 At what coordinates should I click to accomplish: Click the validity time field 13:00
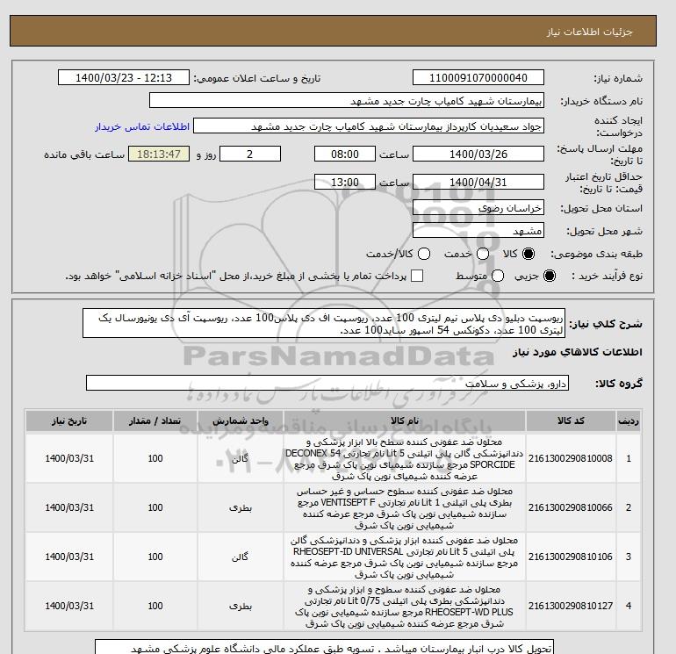coord(345,183)
